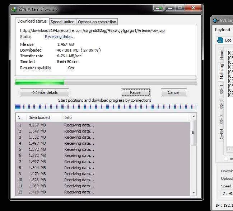This screenshot has height=211, width=233.
Task: Open the SSH 1 tab in the SVL window
Action: pyautogui.click(x=222, y=89)
